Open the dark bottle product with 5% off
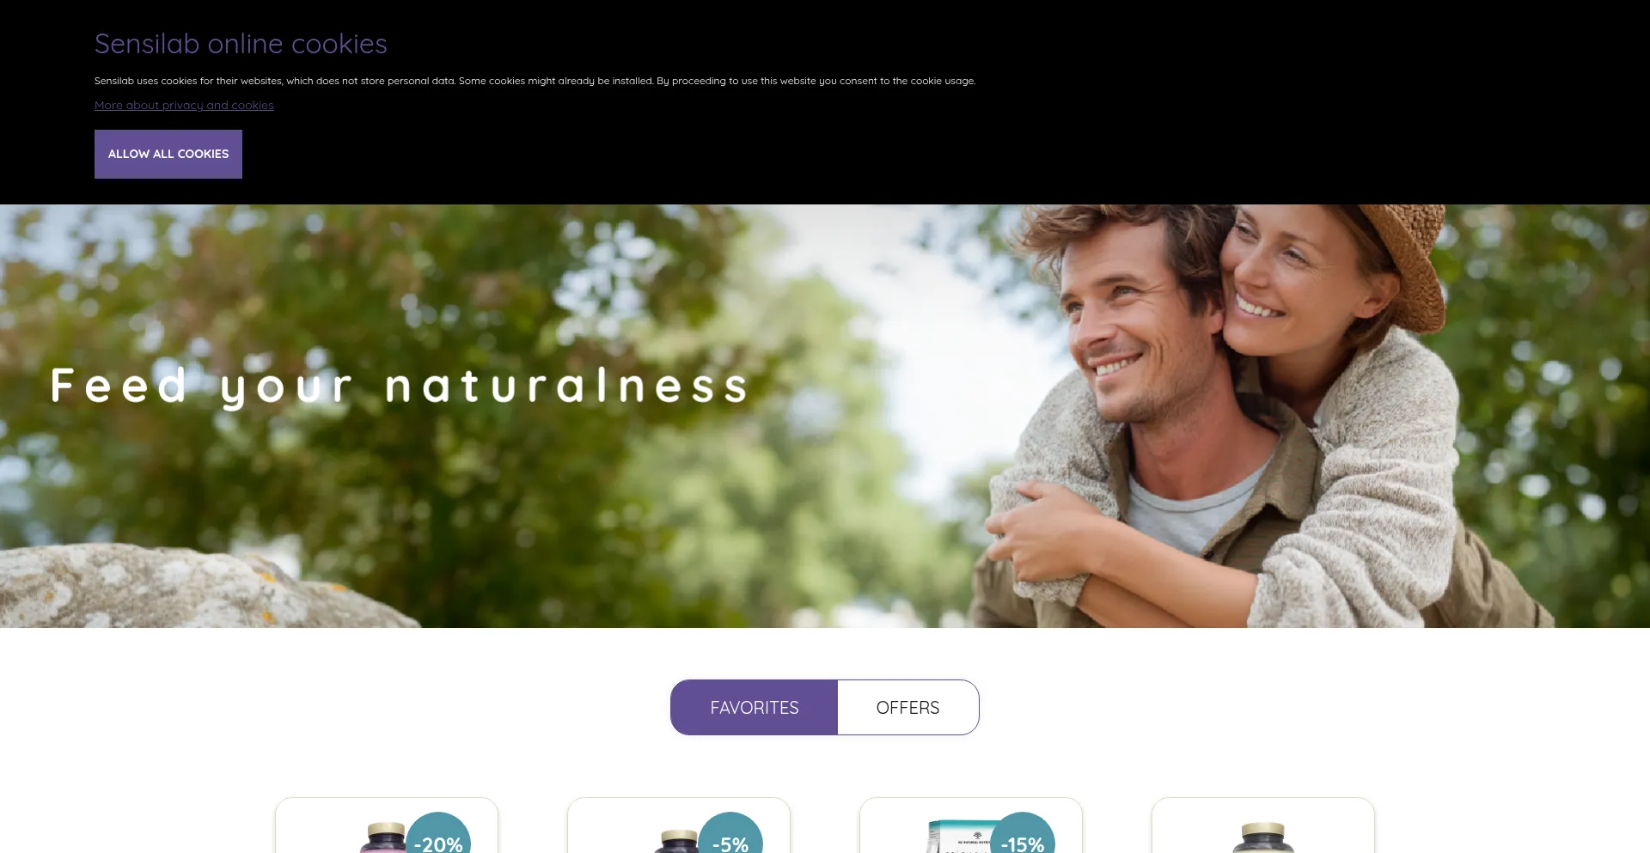The image size is (1650, 853). (x=677, y=841)
